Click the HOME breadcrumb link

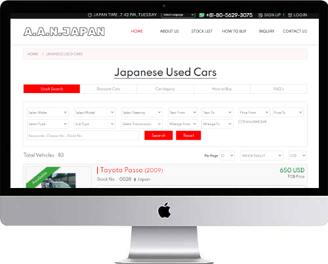[x=33, y=54]
